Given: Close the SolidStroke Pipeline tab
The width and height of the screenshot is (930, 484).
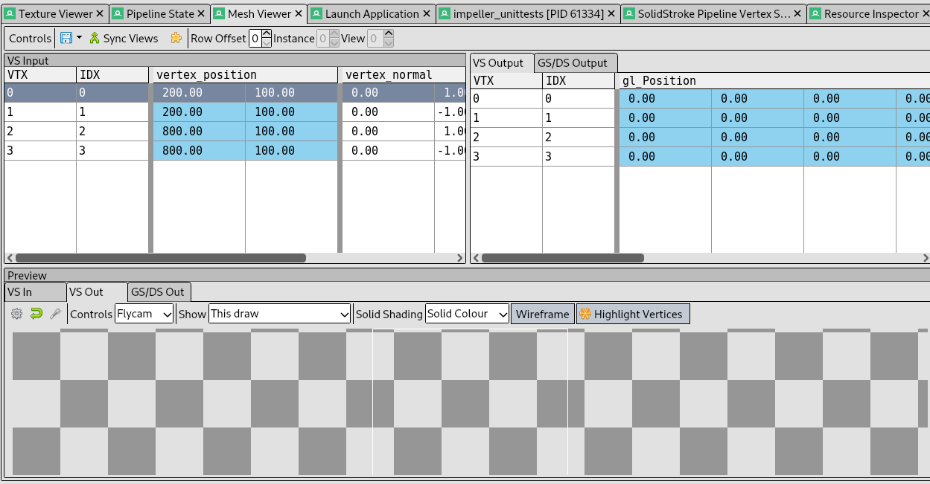Looking at the screenshot, I should click(796, 14).
